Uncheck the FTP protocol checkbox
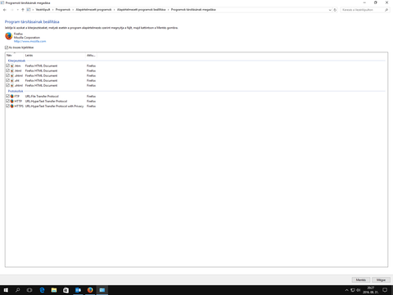The height and width of the screenshot is (295, 393). click(7, 96)
